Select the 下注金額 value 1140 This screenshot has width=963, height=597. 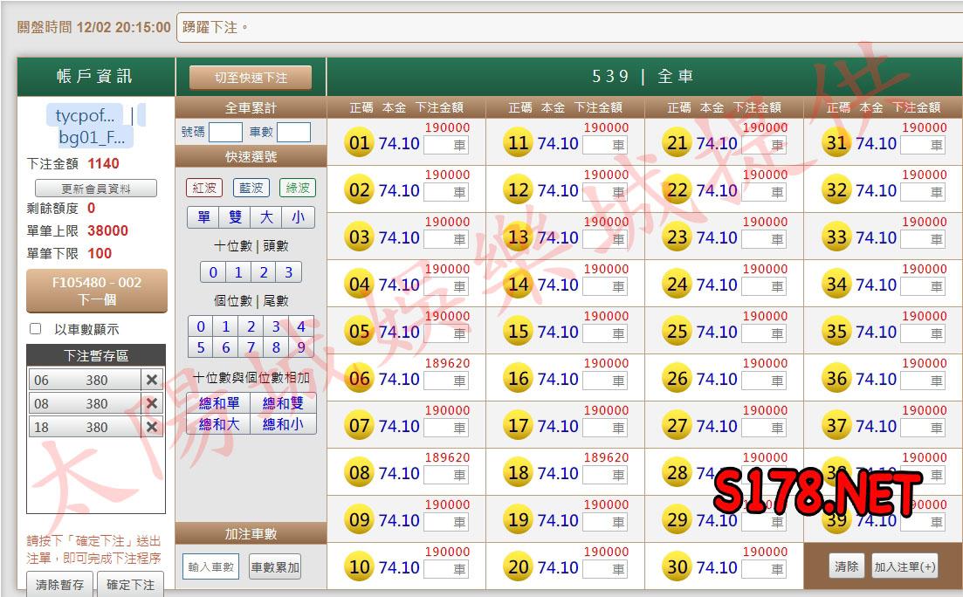click(x=103, y=163)
